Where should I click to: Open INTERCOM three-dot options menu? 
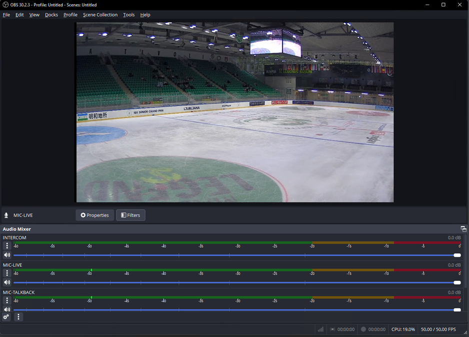point(7,246)
